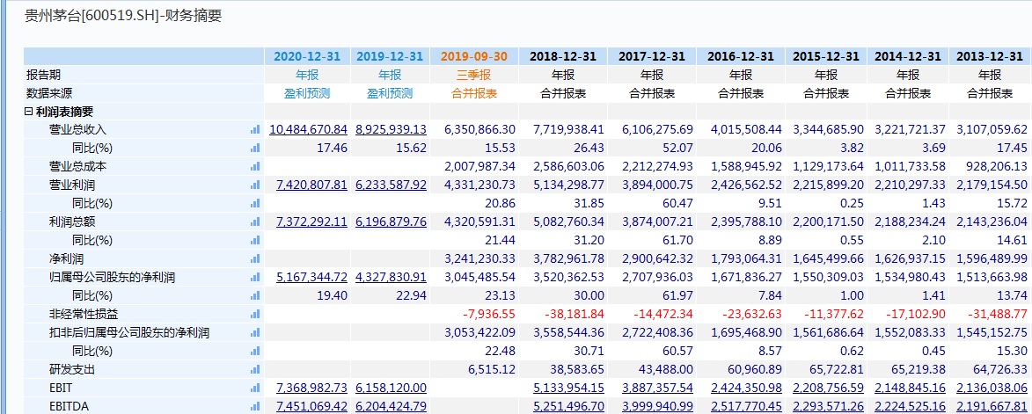The image size is (1032, 414).
Task: Open chart icon for EBIT row
Action: (x=255, y=389)
